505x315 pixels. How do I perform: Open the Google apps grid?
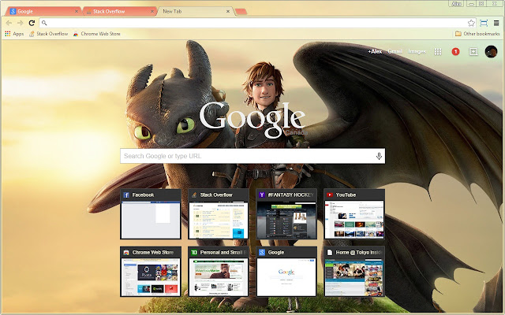[x=438, y=51]
